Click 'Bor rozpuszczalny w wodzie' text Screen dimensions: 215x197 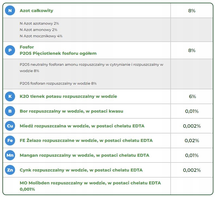(x=71, y=111)
